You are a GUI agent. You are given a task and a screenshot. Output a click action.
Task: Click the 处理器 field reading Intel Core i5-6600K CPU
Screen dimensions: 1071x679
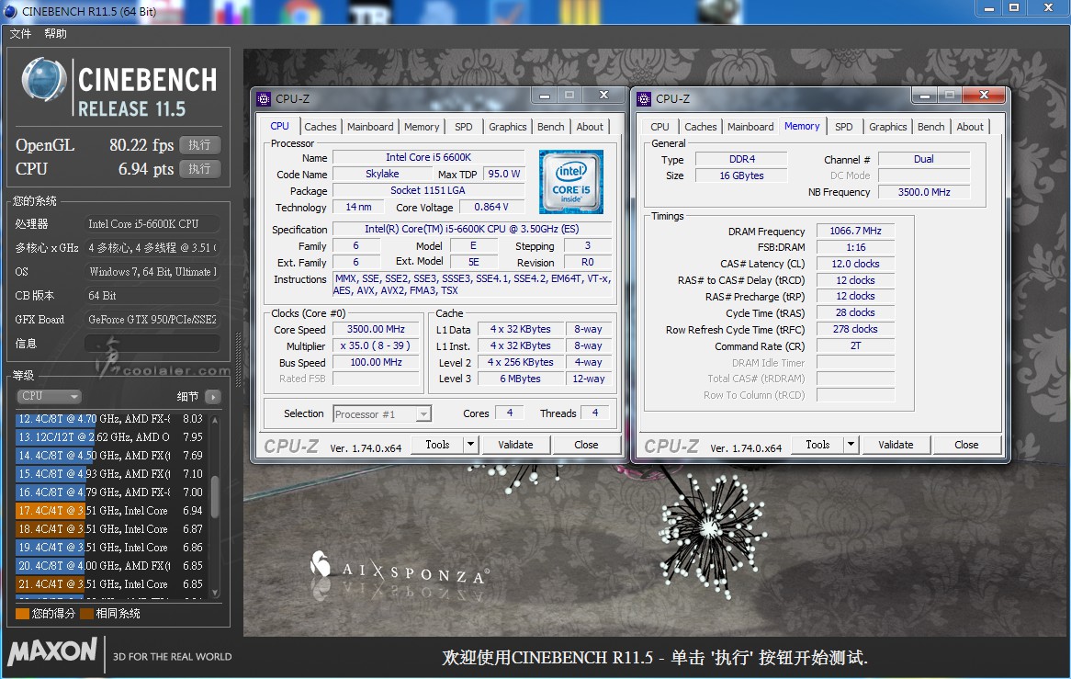pos(152,224)
